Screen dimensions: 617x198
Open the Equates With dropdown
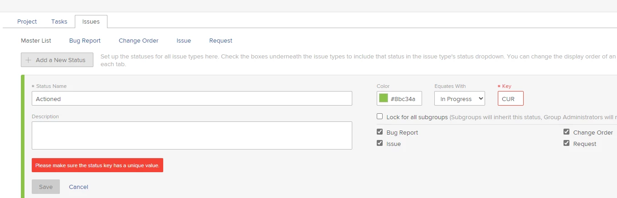click(x=459, y=98)
